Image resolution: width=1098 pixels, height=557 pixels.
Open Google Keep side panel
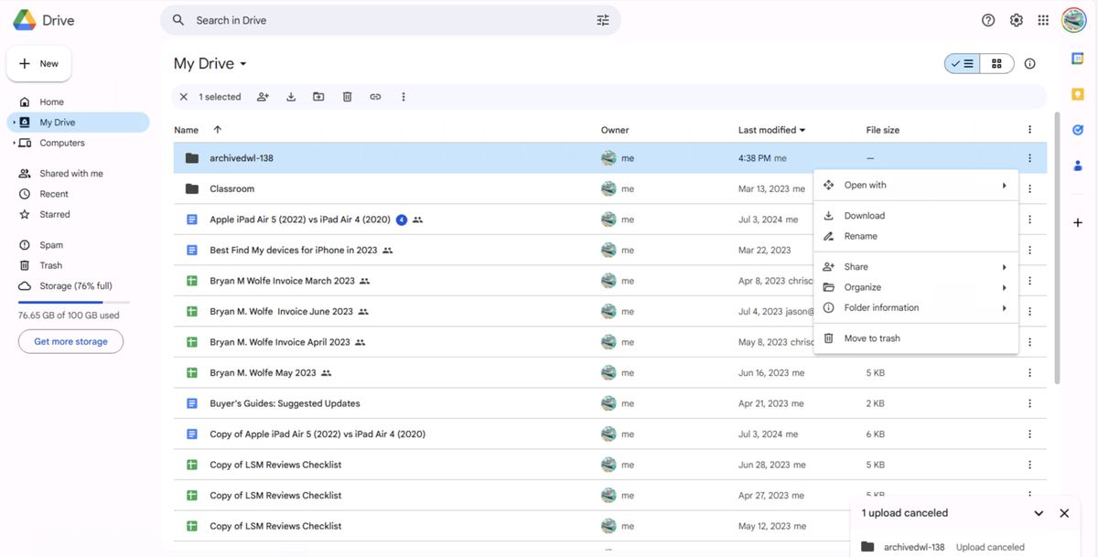tap(1077, 93)
